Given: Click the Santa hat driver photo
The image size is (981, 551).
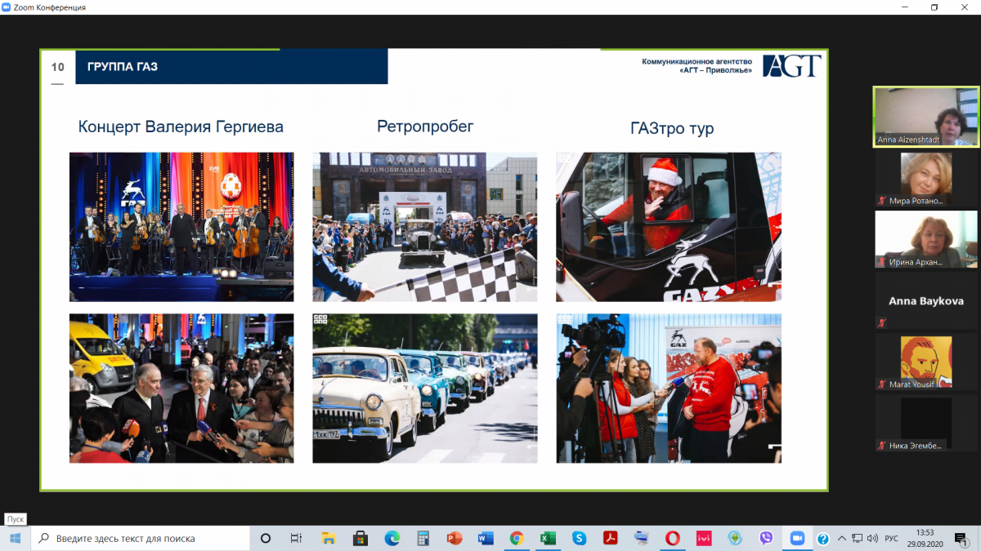Looking at the screenshot, I should (669, 227).
